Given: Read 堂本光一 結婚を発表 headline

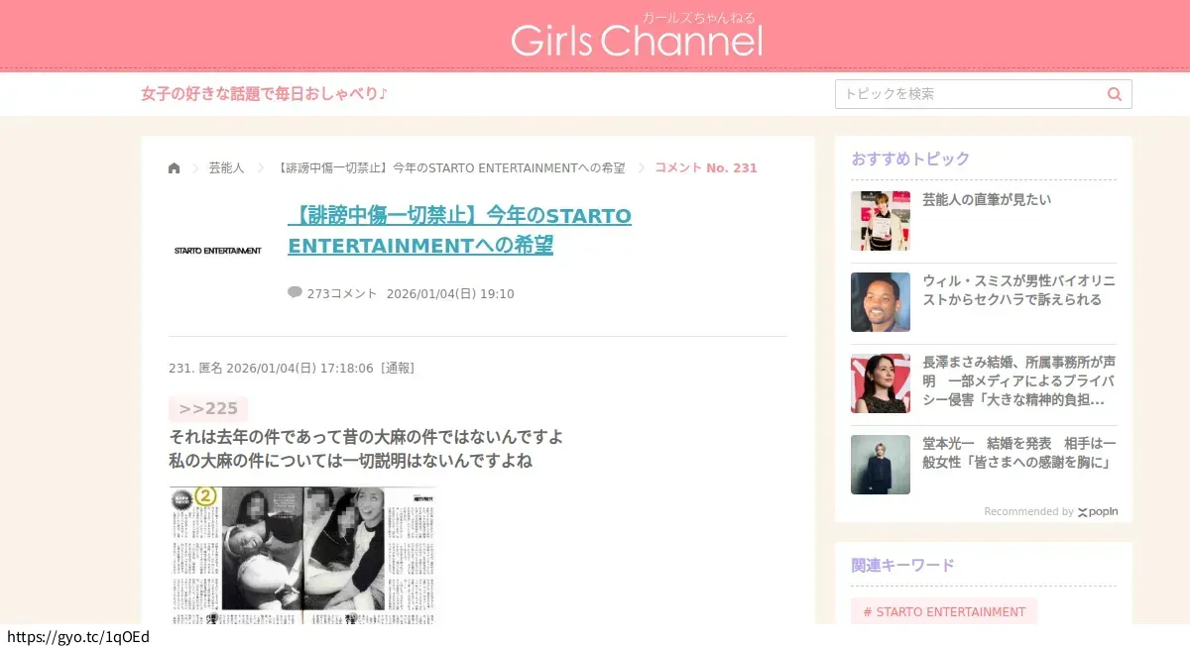Looking at the screenshot, I should [1018, 453].
